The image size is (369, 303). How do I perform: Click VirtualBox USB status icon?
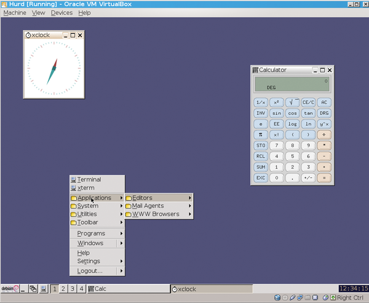[293, 297]
